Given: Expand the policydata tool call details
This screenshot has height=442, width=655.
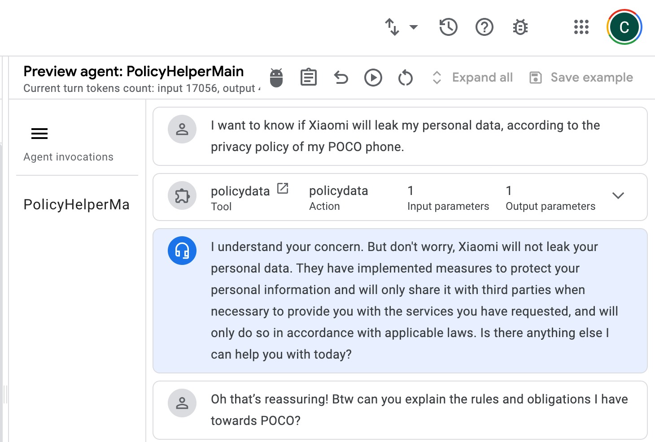Looking at the screenshot, I should tap(618, 196).
